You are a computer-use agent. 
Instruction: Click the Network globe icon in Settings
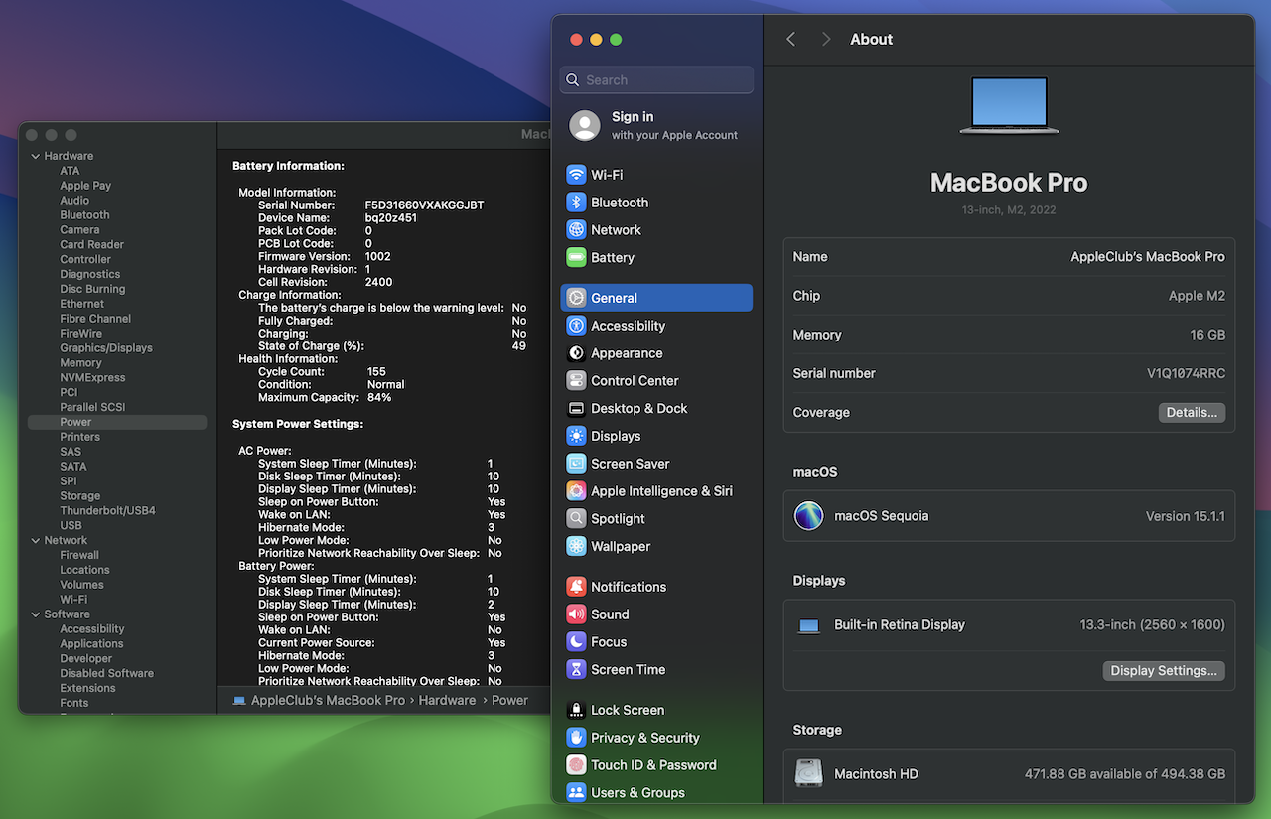point(576,230)
